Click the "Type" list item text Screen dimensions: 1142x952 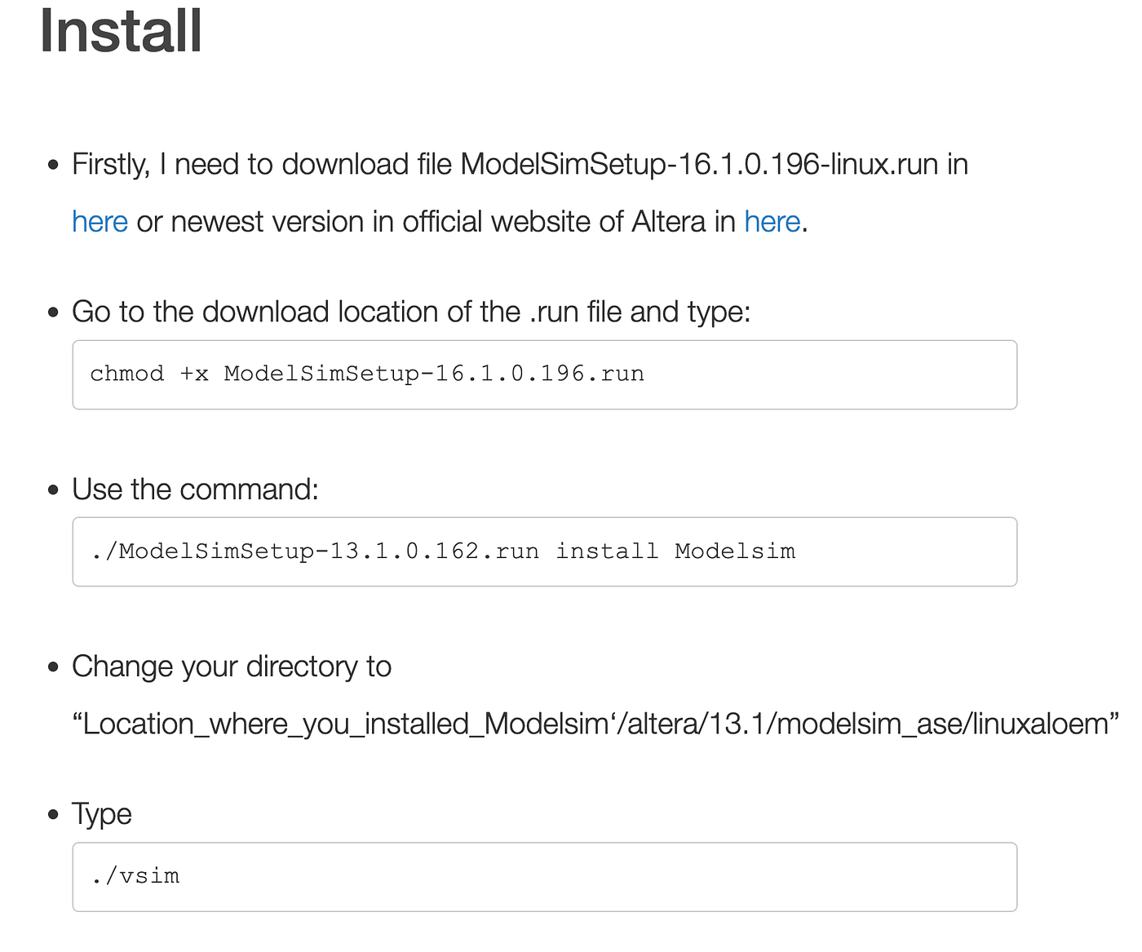coord(102,814)
